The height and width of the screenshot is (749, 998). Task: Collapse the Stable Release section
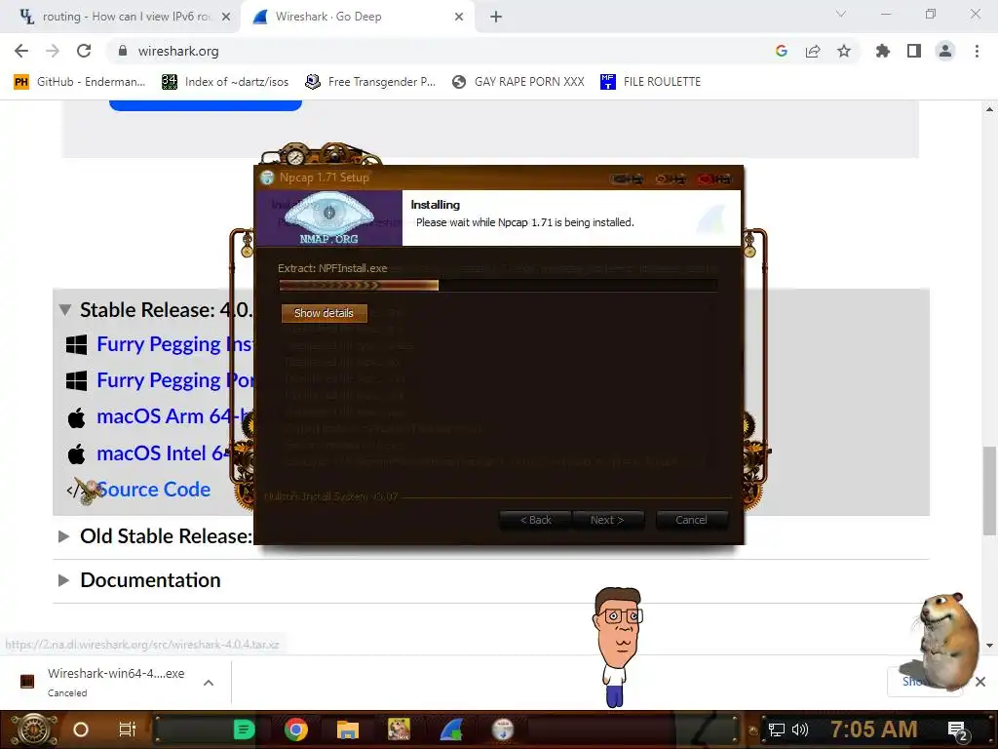pos(64,310)
